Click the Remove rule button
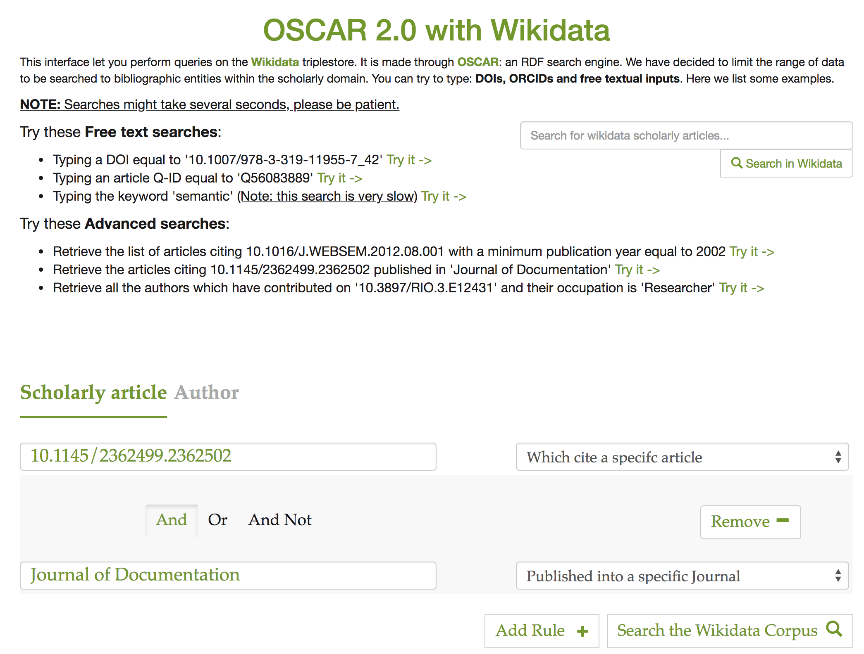The height and width of the screenshot is (654, 864). 750,522
